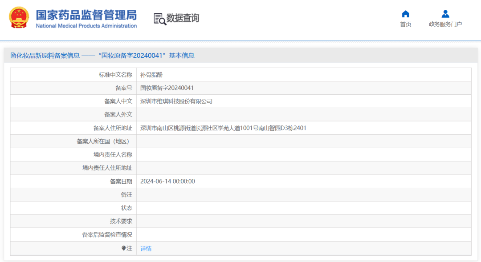
Task: Click the lightbulb icon beside 注
Action: point(124,248)
